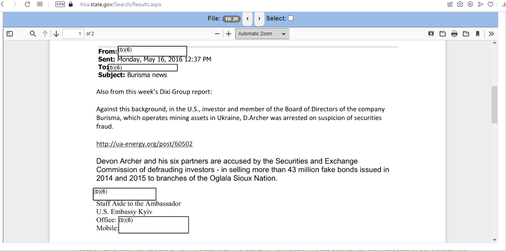Open the ad blocker shield icon
Viewport: 506px width, 251px height.
tap(470, 4)
